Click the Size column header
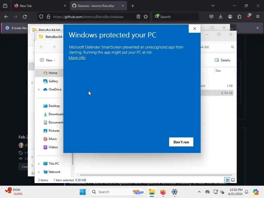The image size is (264, 198). [x=224, y=71]
